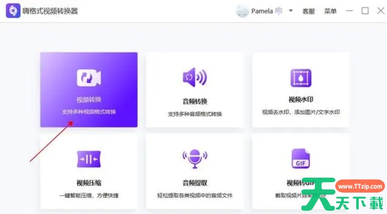Click the 视频压缩 title text
This screenshot has height=214, width=387.
89,183
